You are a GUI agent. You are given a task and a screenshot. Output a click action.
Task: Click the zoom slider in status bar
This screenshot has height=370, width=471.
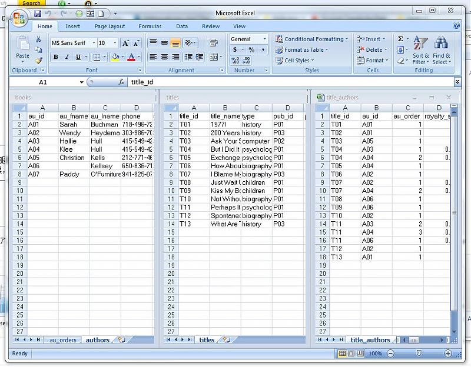tap(419, 354)
